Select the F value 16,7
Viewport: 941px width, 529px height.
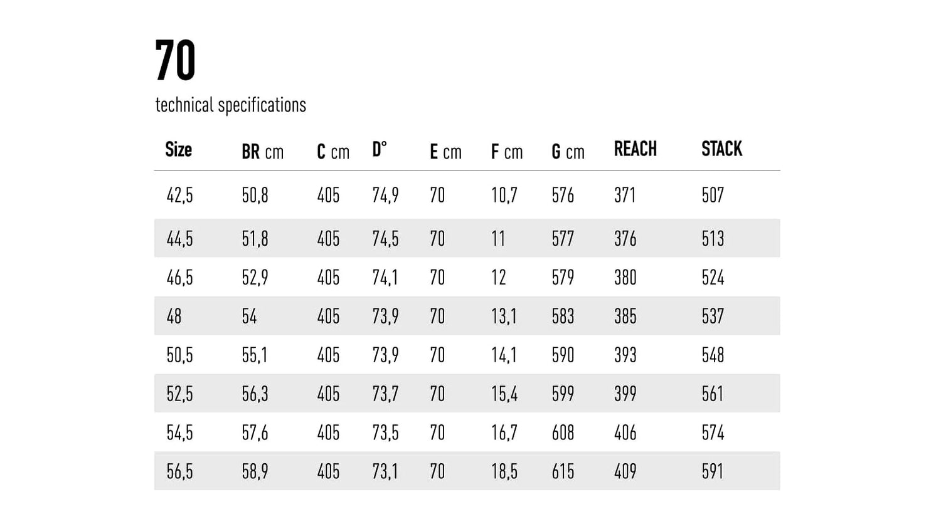(x=504, y=433)
